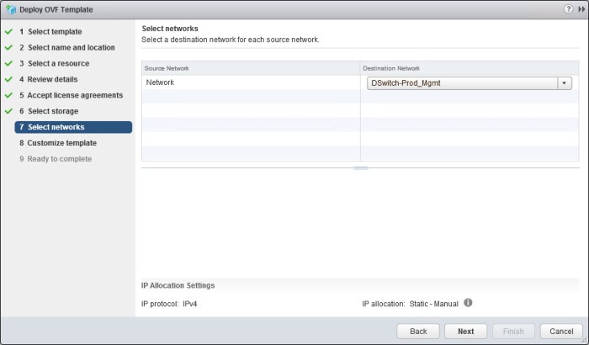This screenshot has height=345, width=589.
Task: Click the IP allocation info icon
Action: [468, 302]
